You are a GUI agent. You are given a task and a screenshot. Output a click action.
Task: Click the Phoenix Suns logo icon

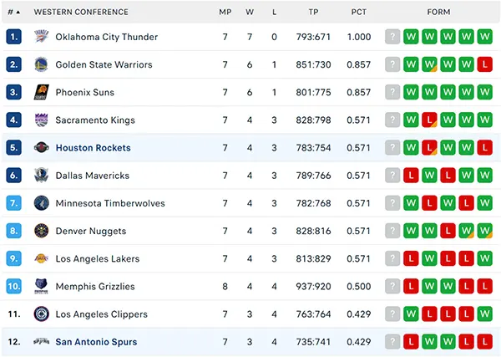41,93
